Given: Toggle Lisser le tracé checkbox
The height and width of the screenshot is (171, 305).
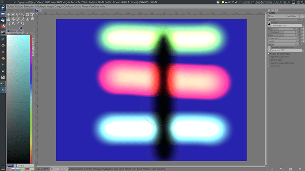Looking at the screenshot, I should pos(269,60).
